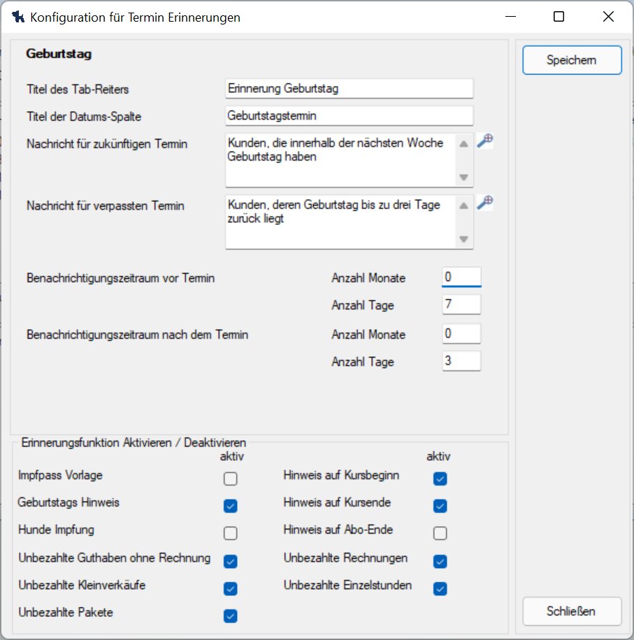634x640 pixels.
Task: Select Anzahl Monate field after appointment
Action: point(461,334)
